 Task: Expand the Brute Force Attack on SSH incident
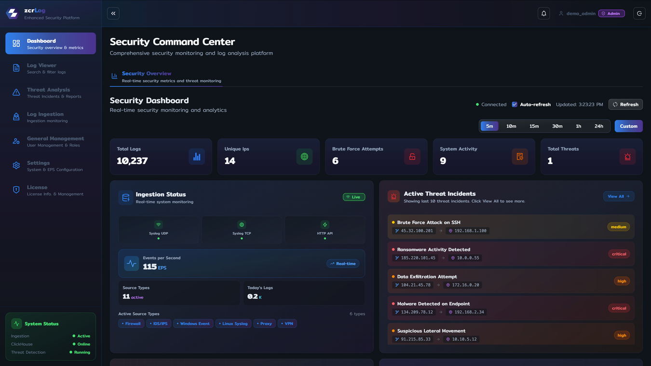[511, 227]
